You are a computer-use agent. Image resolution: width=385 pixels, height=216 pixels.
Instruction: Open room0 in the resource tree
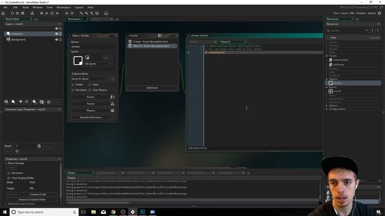tap(337, 91)
